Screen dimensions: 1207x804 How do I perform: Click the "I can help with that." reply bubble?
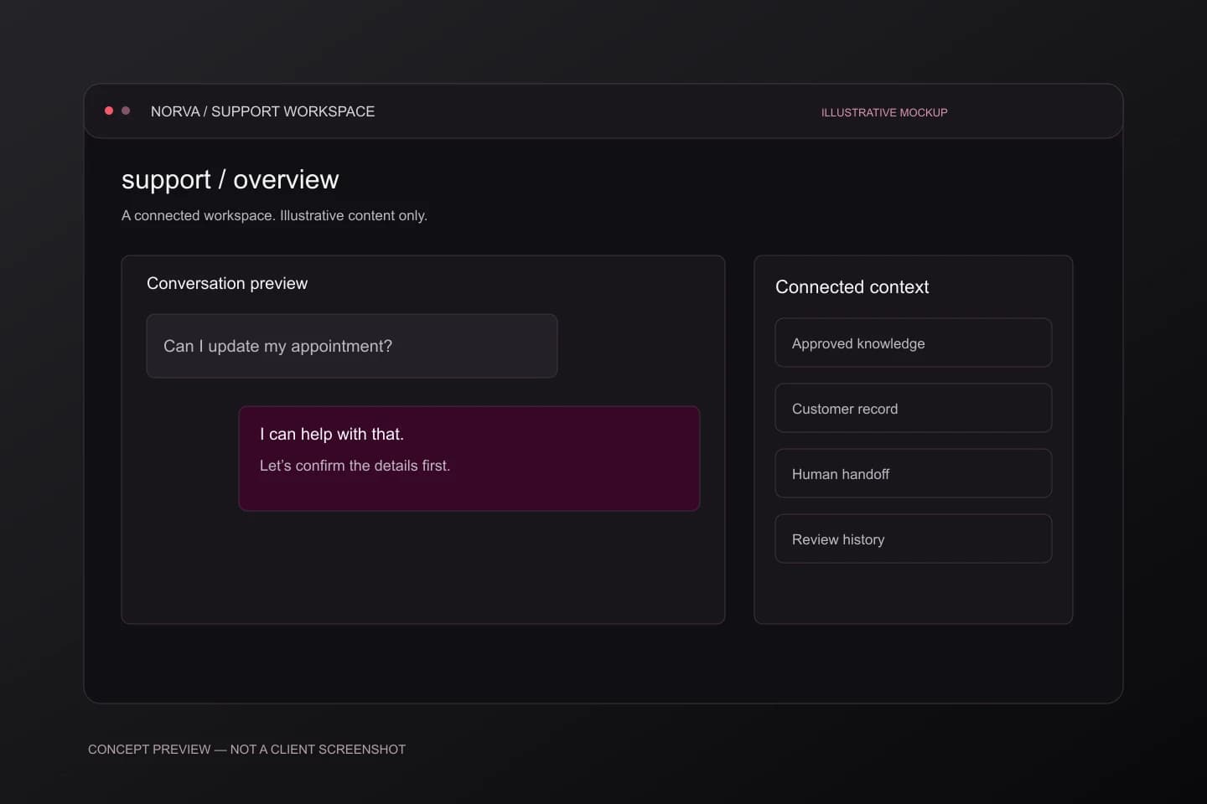pos(469,458)
